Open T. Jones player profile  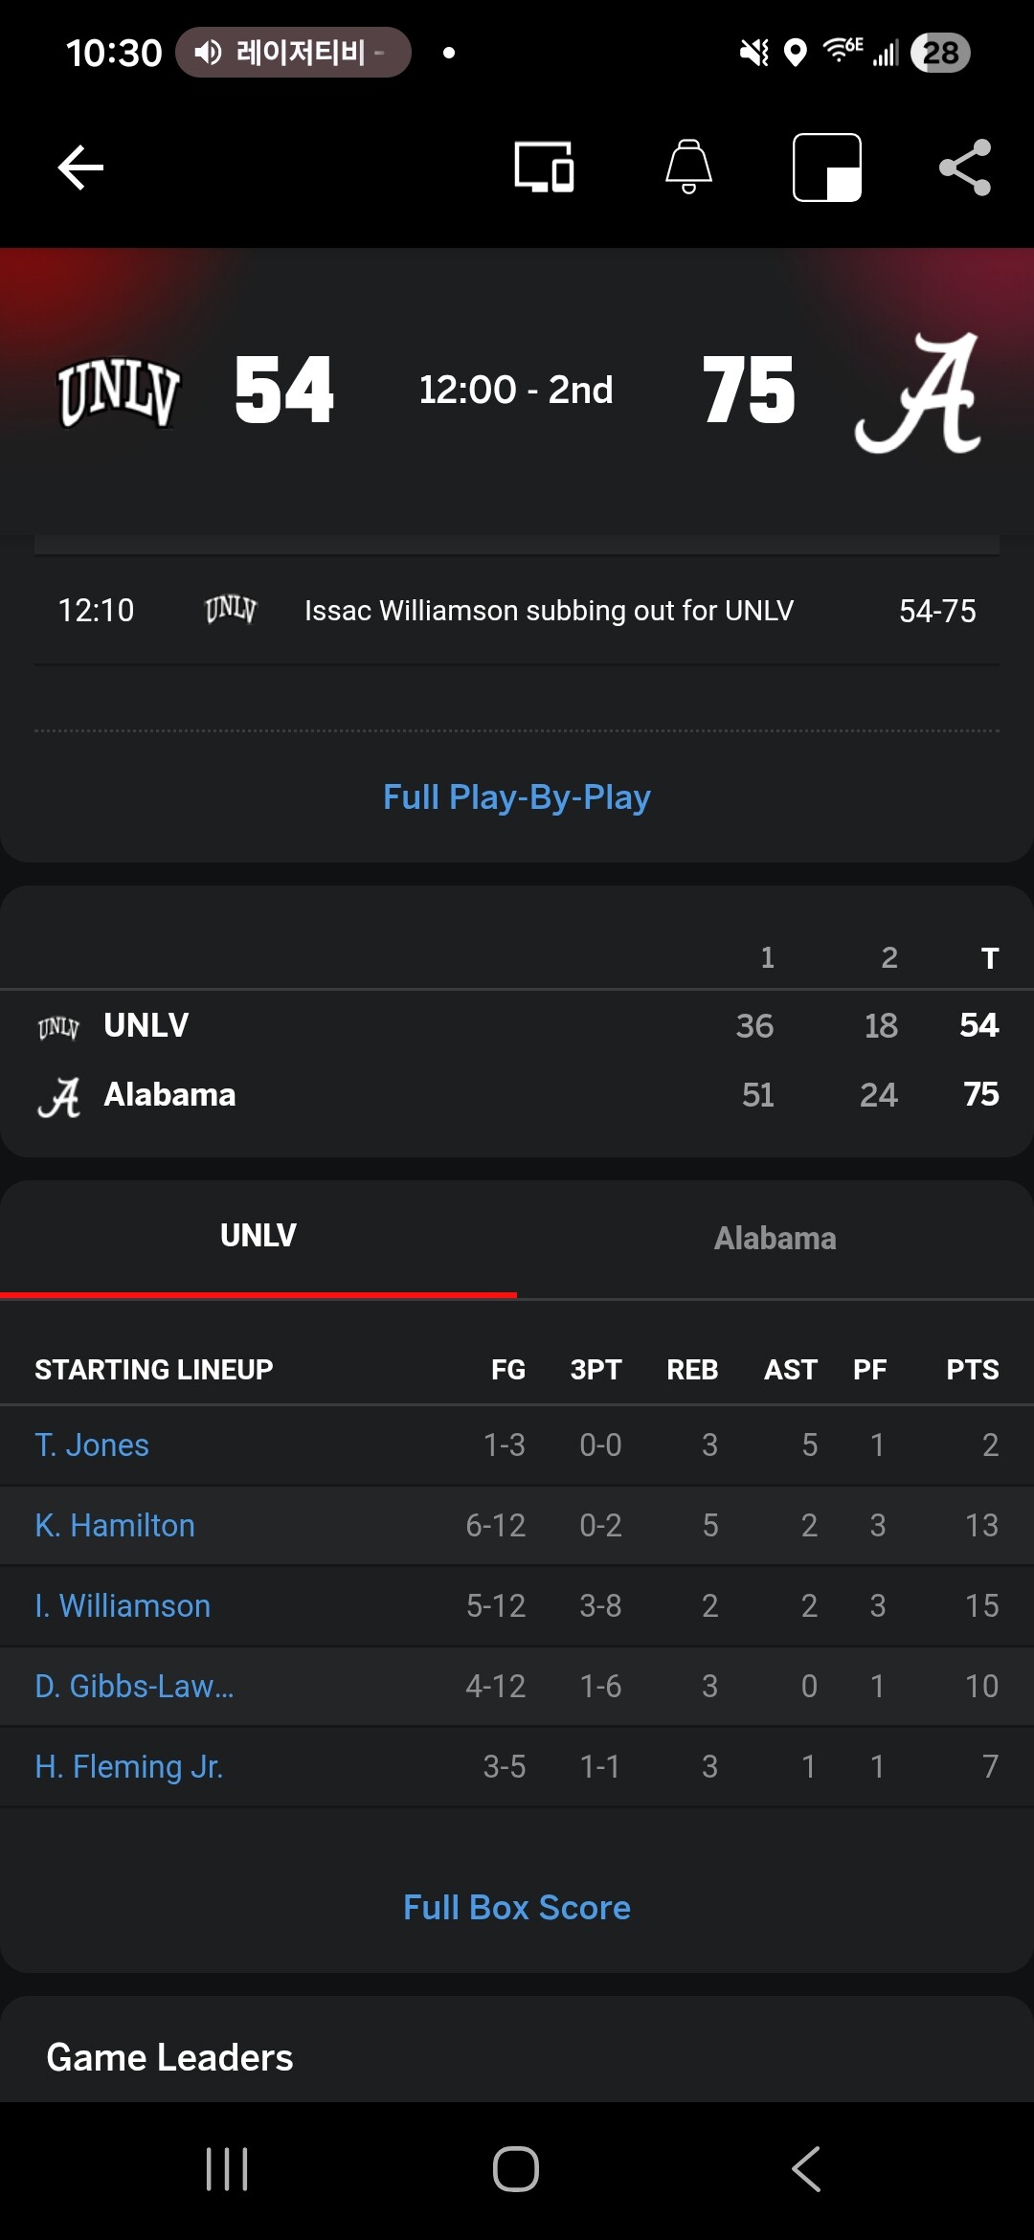tap(92, 1445)
